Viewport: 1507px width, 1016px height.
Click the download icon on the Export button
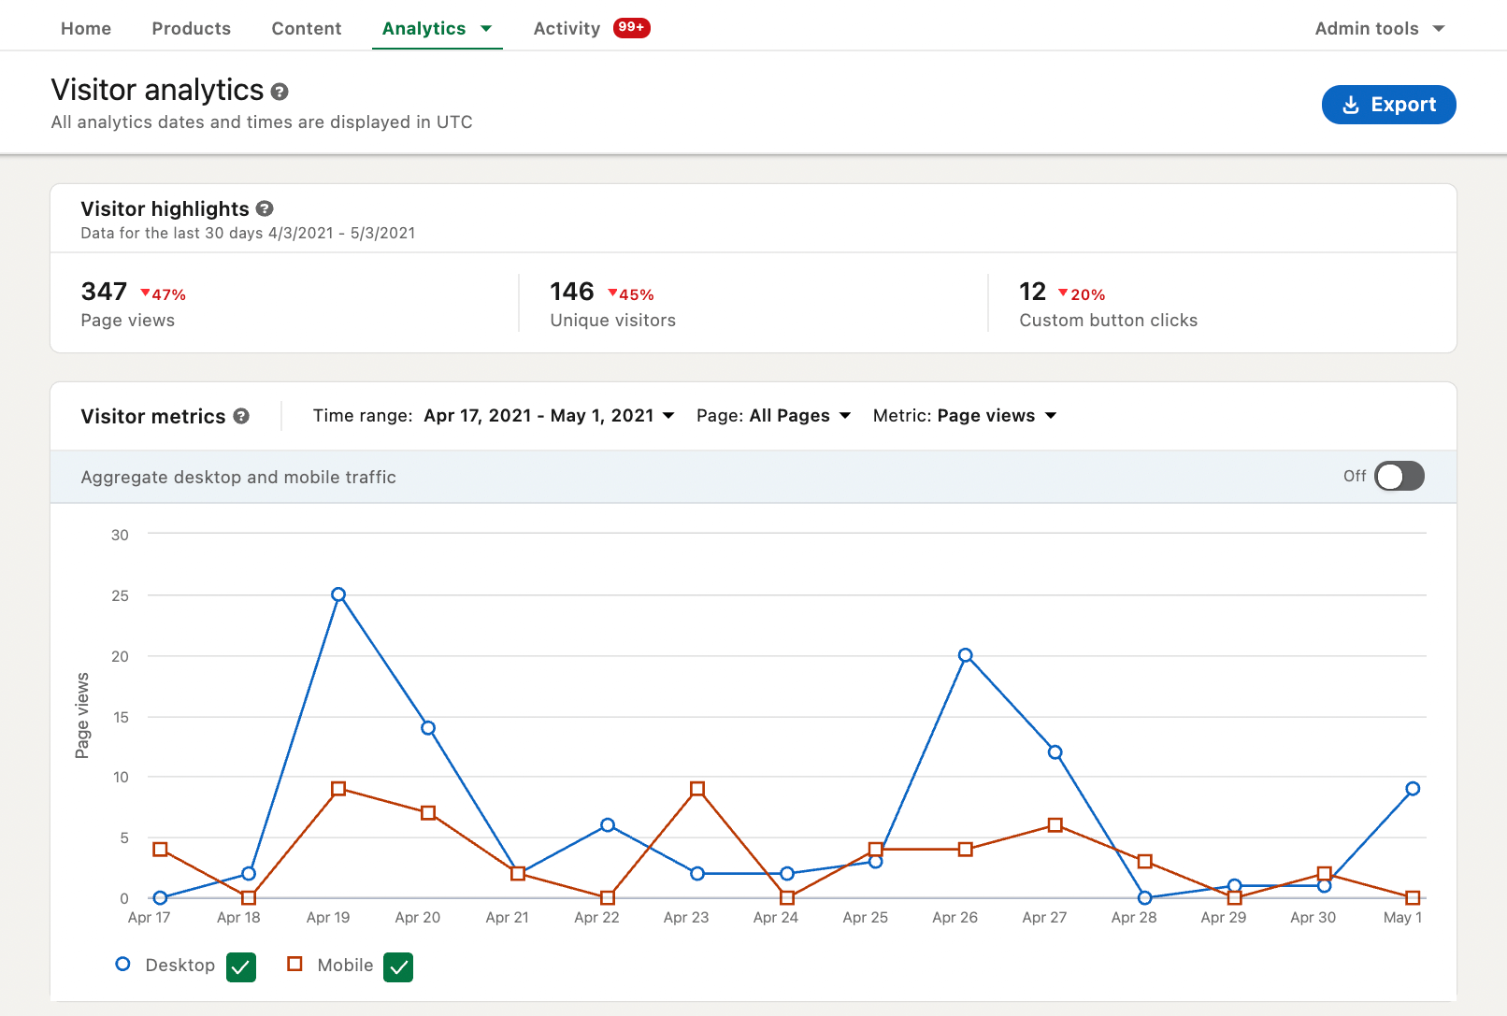pos(1350,105)
